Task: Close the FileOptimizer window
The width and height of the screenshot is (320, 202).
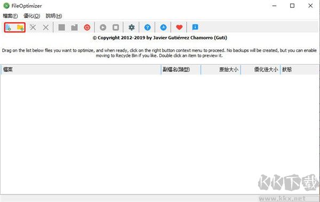Action: [310, 6]
